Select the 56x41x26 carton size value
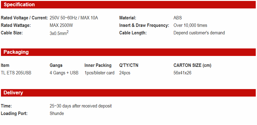The height and width of the screenshot is (125, 257). click(182, 73)
